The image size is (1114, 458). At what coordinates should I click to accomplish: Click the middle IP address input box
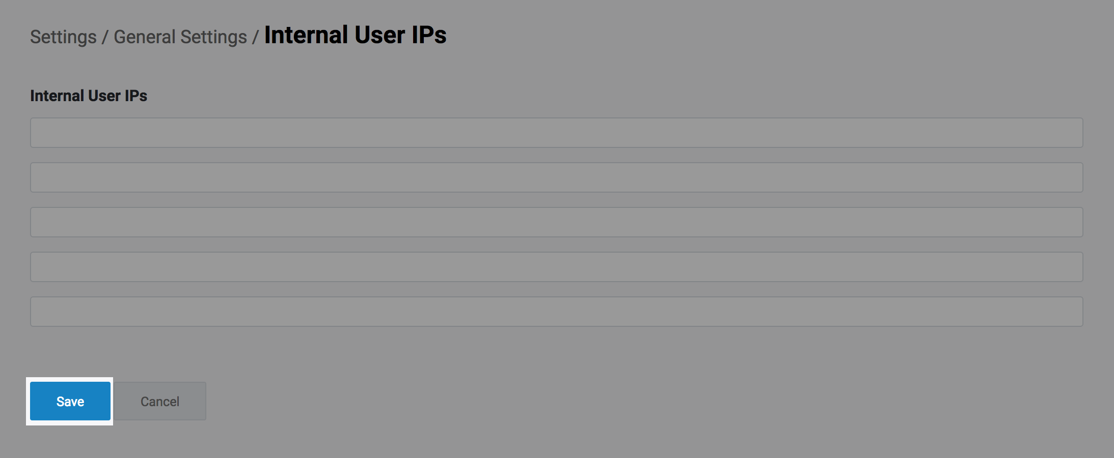pyautogui.click(x=556, y=222)
